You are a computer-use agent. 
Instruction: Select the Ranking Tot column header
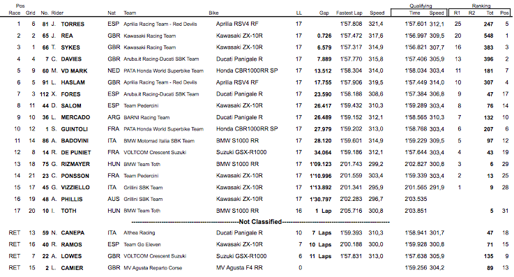(x=490, y=13)
